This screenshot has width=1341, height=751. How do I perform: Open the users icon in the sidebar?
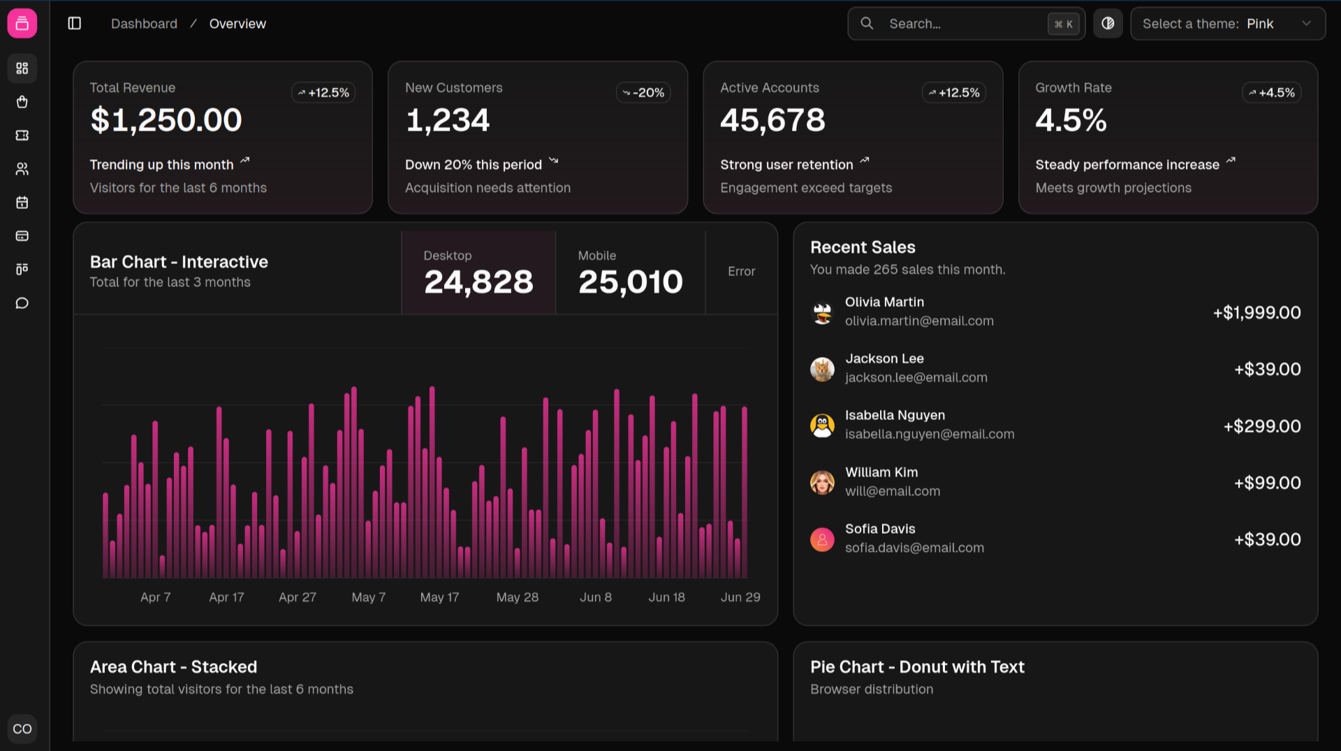(22, 169)
